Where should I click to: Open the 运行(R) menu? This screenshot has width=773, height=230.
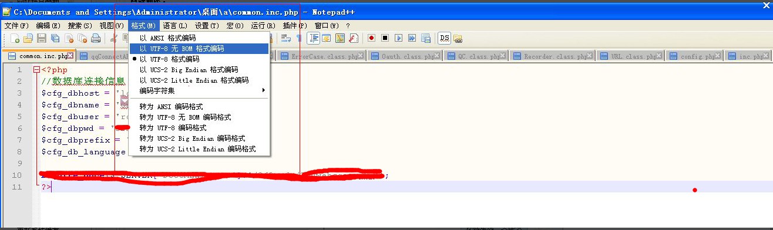coord(263,26)
